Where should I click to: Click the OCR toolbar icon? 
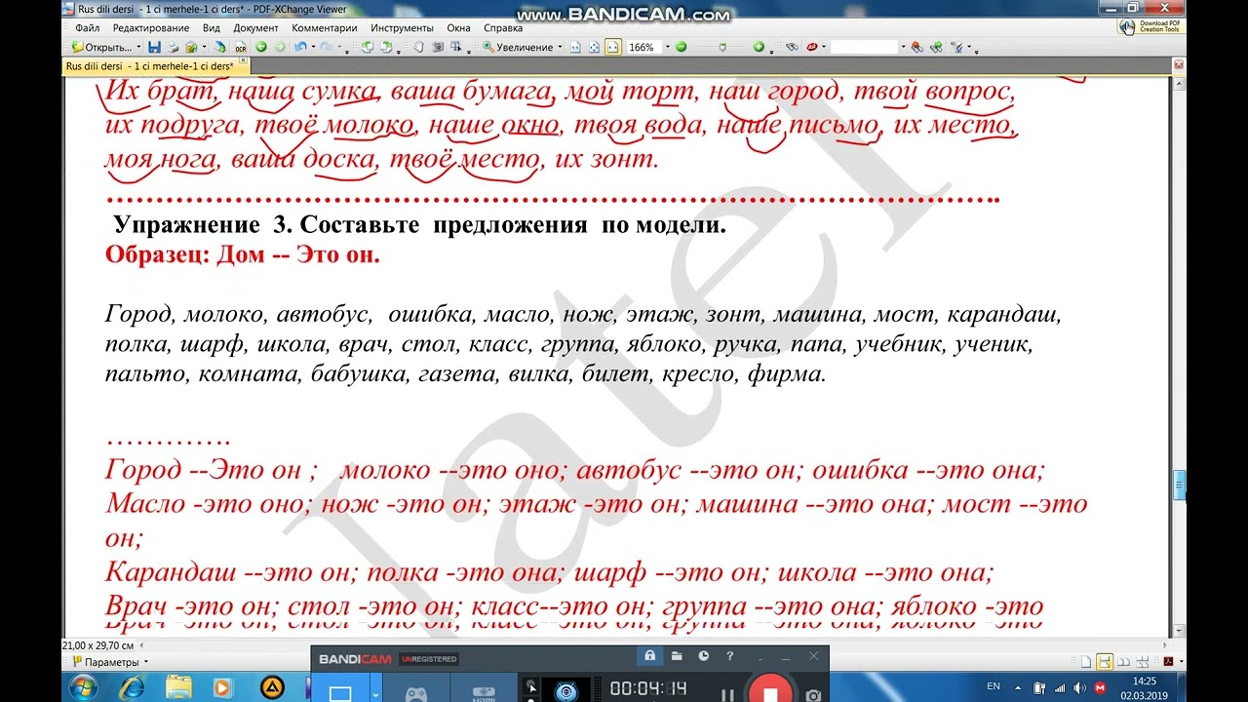240,47
